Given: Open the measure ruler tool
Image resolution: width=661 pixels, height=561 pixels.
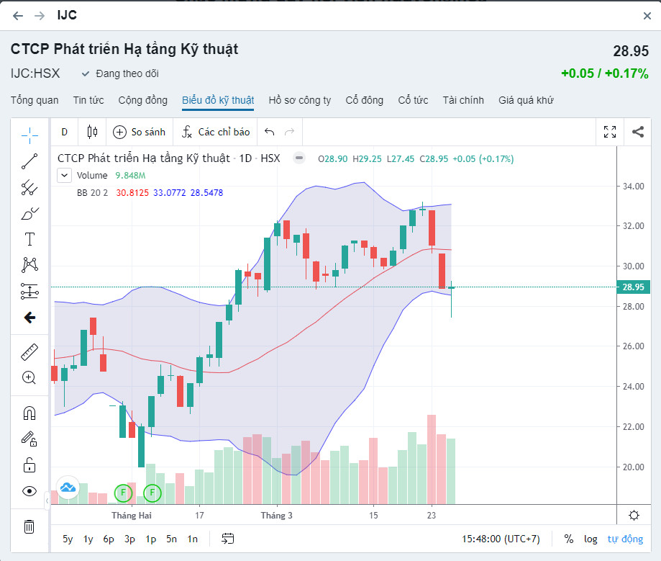Looking at the screenshot, I should tap(29, 352).
